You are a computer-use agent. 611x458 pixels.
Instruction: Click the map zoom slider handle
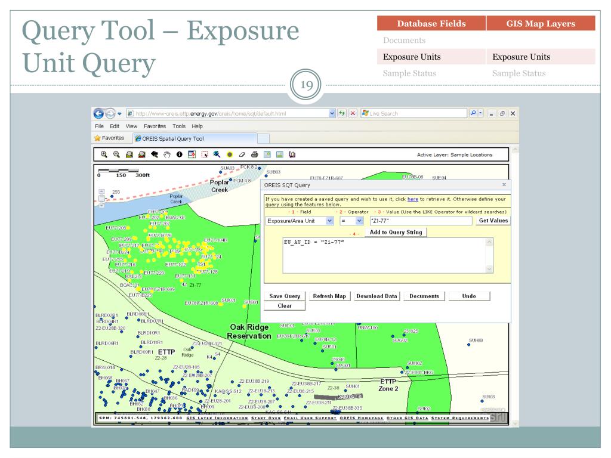click(101, 198)
